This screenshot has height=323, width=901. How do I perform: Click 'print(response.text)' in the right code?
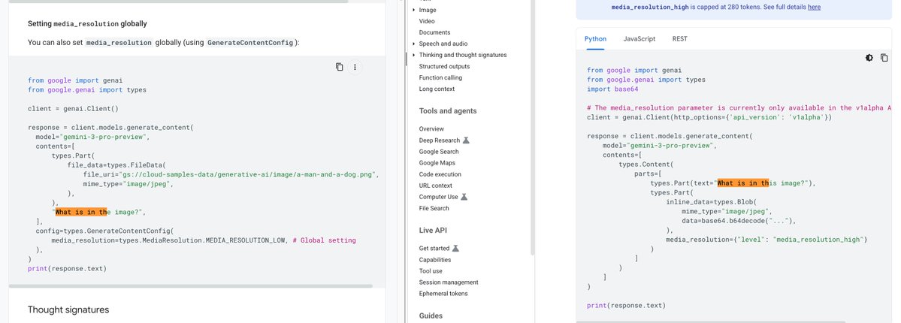pos(626,306)
